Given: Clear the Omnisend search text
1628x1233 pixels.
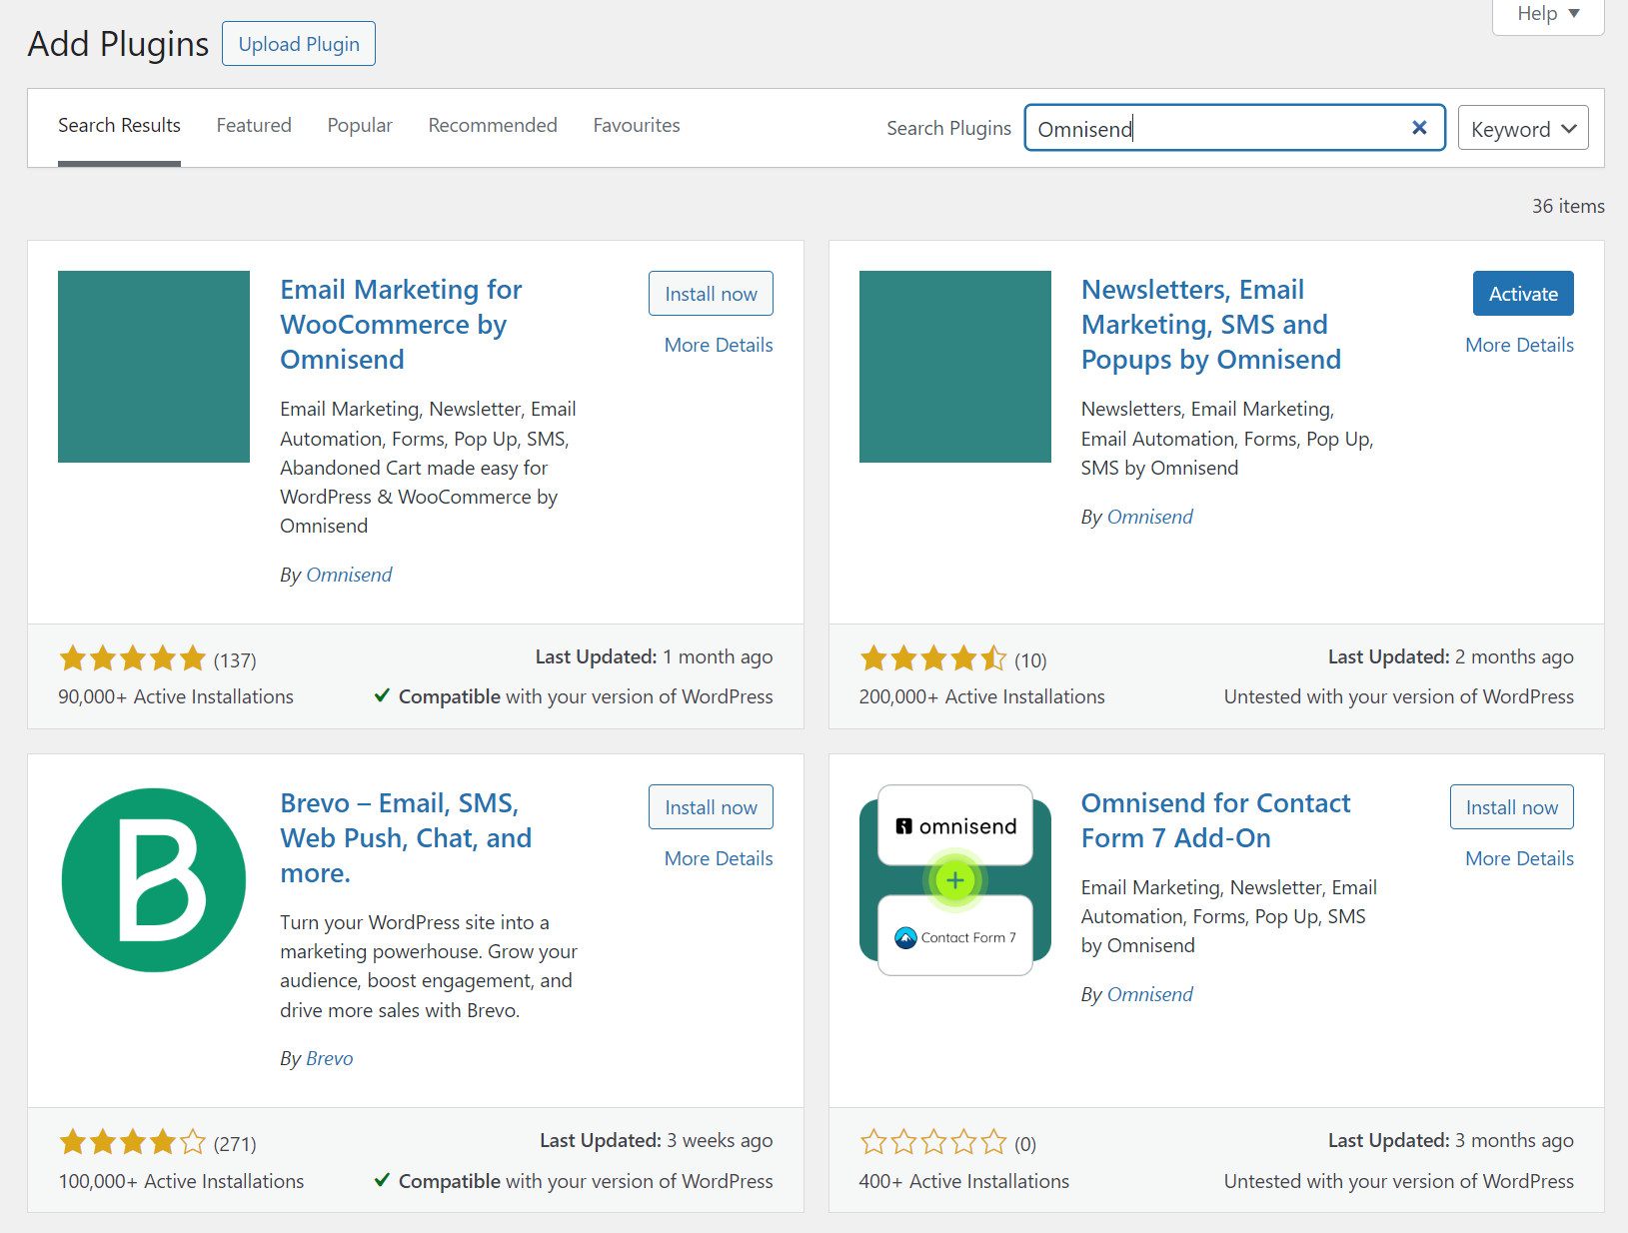Looking at the screenshot, I should pyautogui.click(x=1419, y=128).
